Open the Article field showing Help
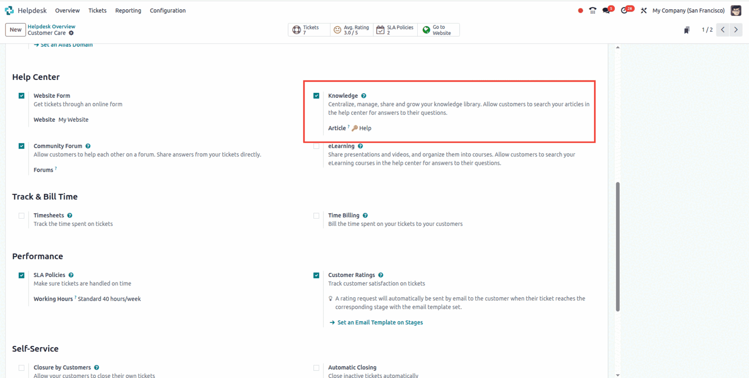 point(361,128)
